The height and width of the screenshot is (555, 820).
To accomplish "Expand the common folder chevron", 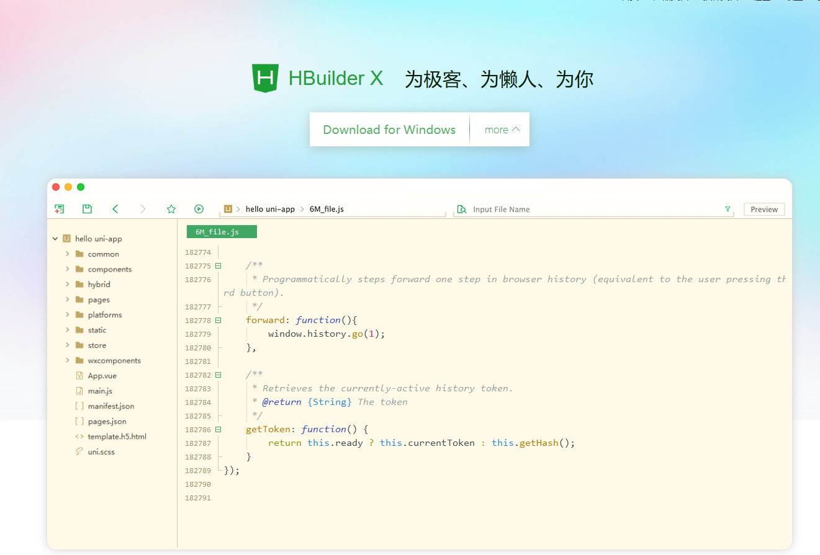I will [67, 254].
